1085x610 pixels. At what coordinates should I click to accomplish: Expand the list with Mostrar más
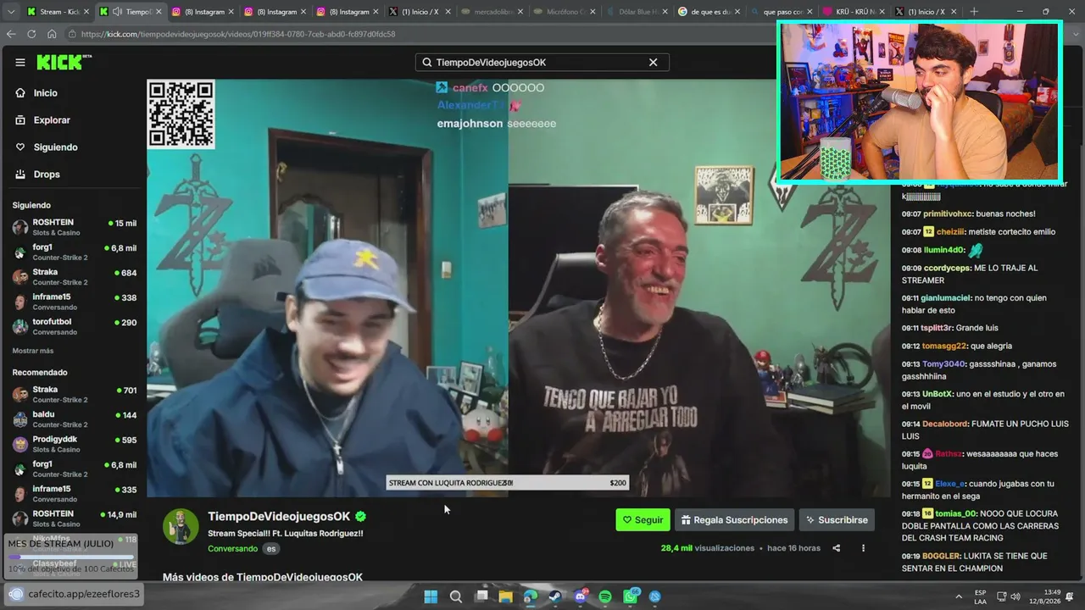pyautogui.click(x=33, y=351)
